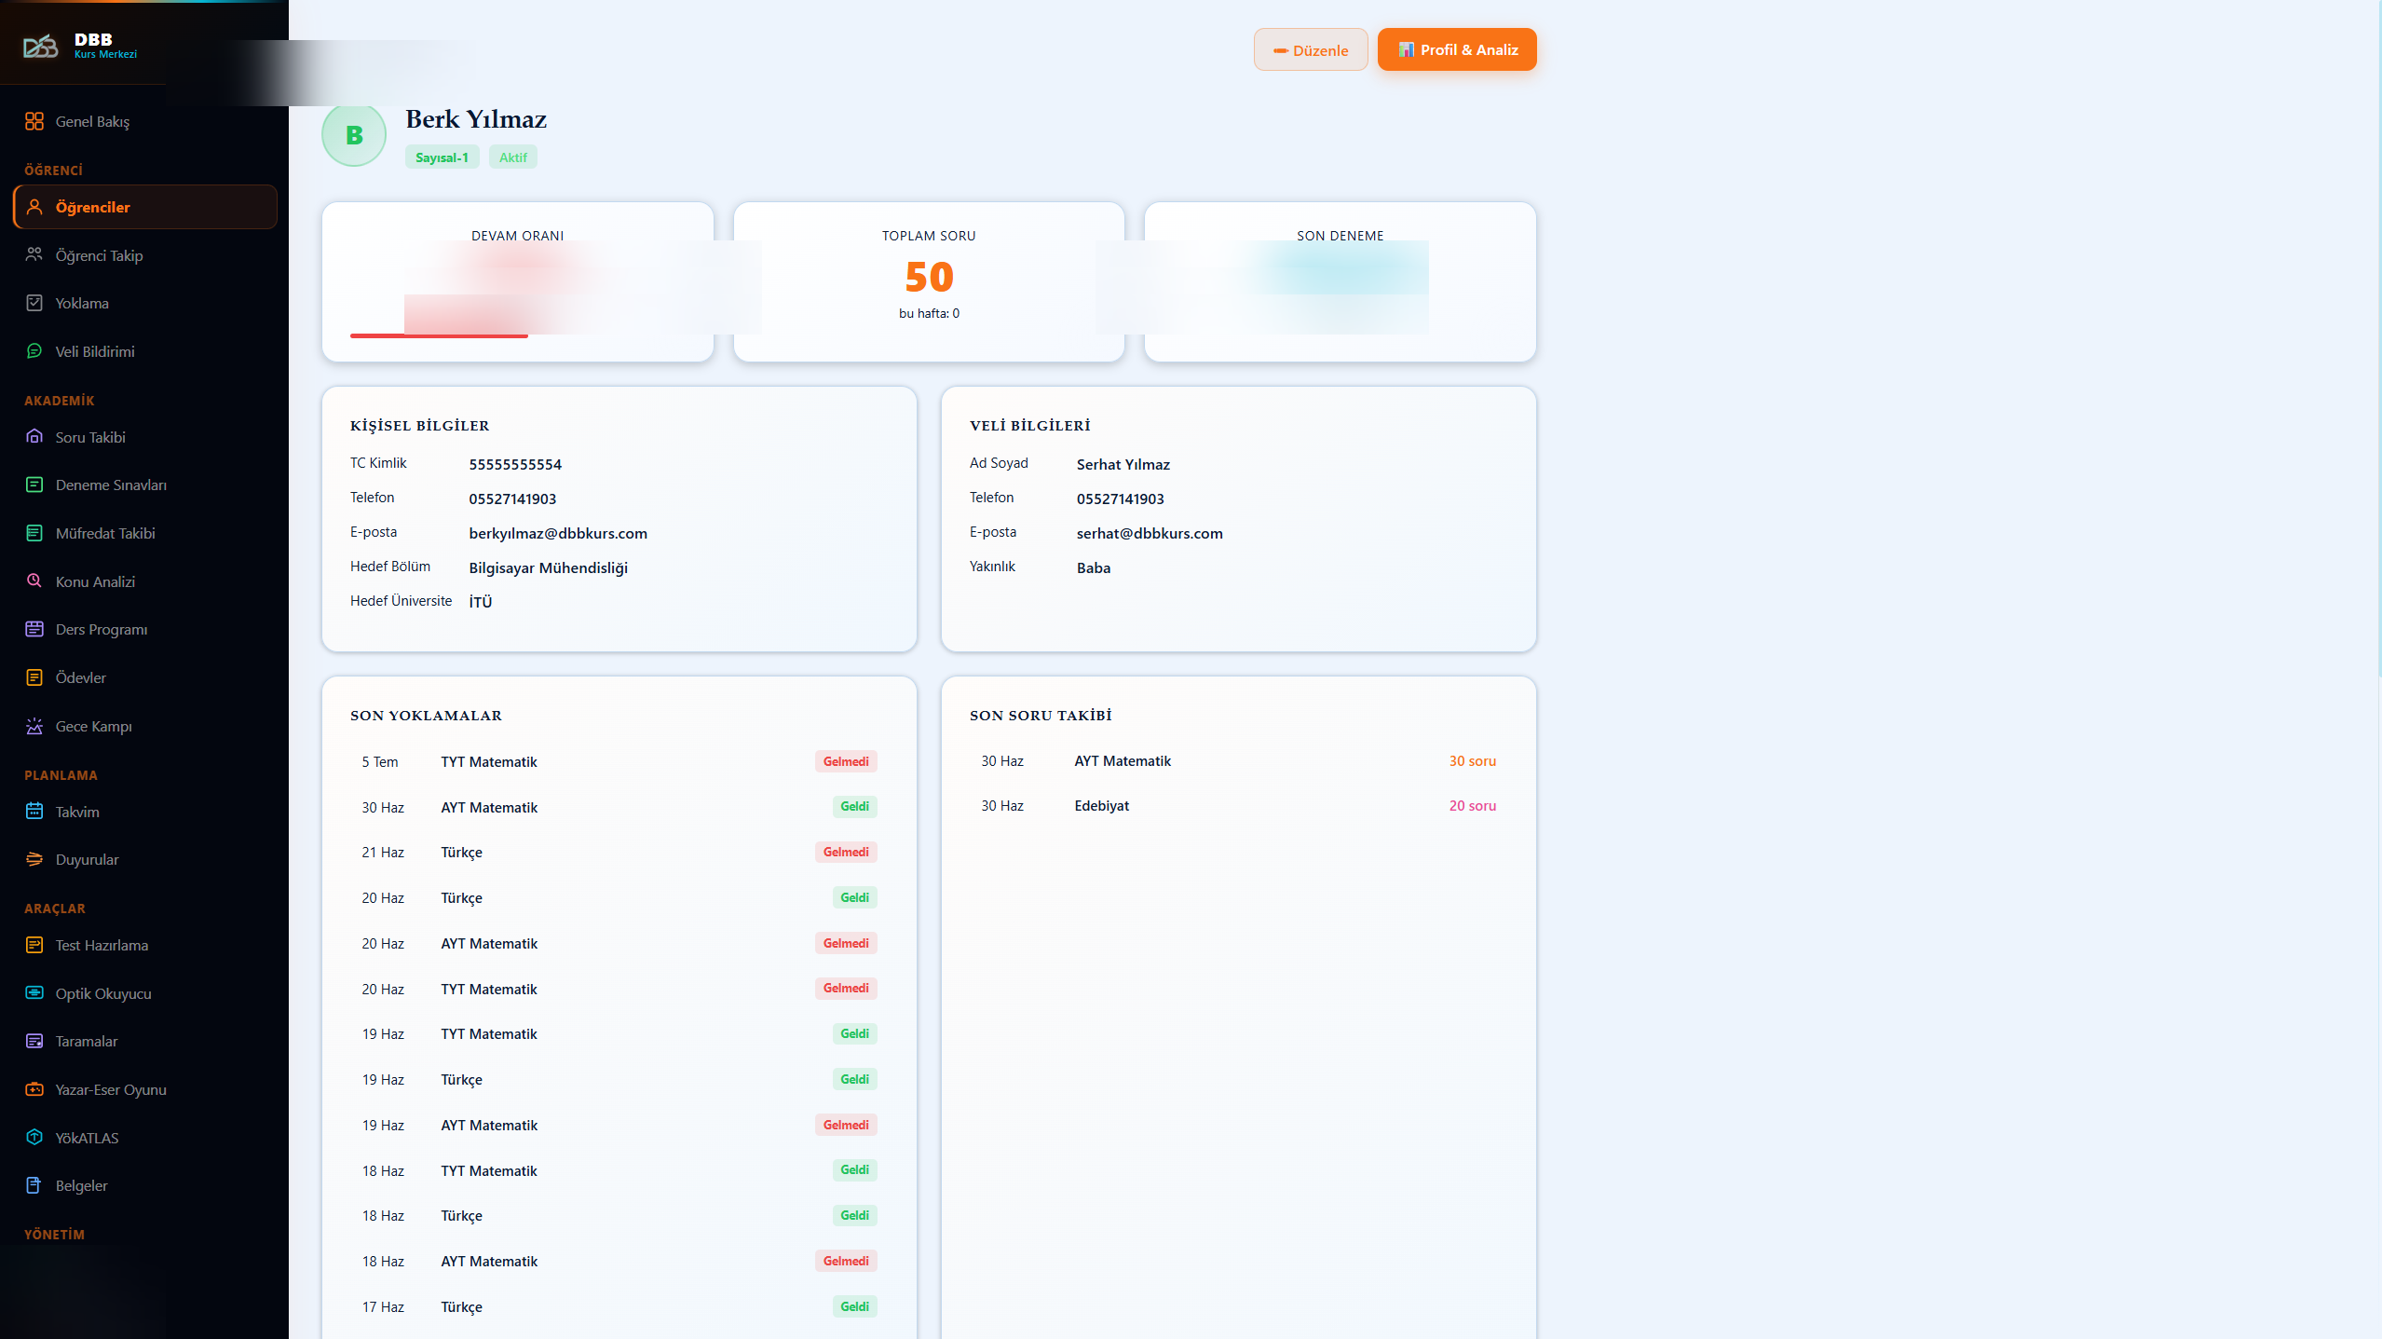Click the Sayısal-1 class badge
2382x1339 pixels.
(x=442, y=157)
